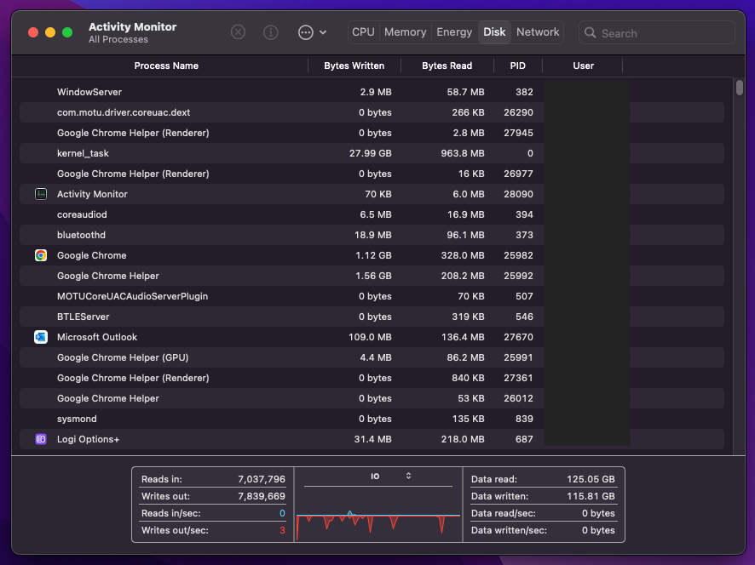The image size is (755, 565).
Task: Select Google Chrome Helper (Renderer) with PID 27361
Action: [372, 378]
